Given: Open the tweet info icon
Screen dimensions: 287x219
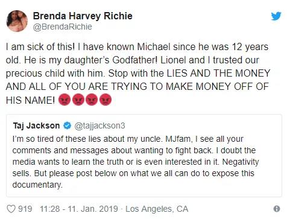Looking at the screenshot, I should click(277, 209).
